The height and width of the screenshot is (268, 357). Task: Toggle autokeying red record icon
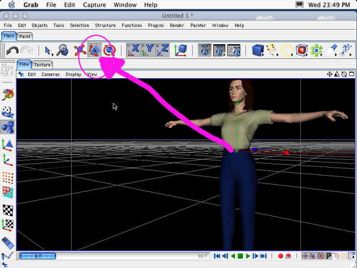click(x=288, y=256)
